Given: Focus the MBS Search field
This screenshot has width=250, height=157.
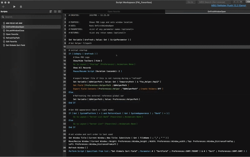Looking at the screenshot, I should pyautogui.click(x=214, y=2).
